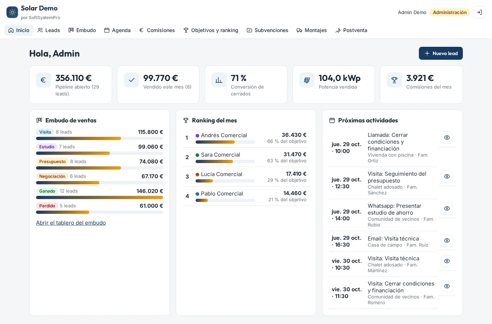Click the Visita funnel progress bar
This screenshot has width=492, height=324.
99,138
